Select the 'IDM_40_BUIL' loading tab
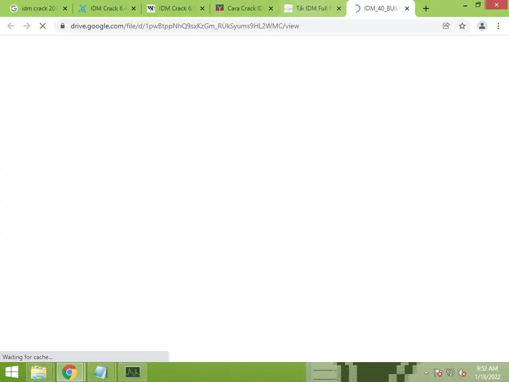This screenshot has height=382, width=509. pos(380,8)
